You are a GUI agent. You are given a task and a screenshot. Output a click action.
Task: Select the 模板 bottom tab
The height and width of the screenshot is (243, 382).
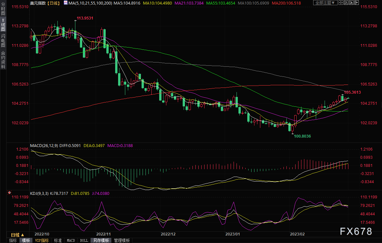[x=26, y=240]
